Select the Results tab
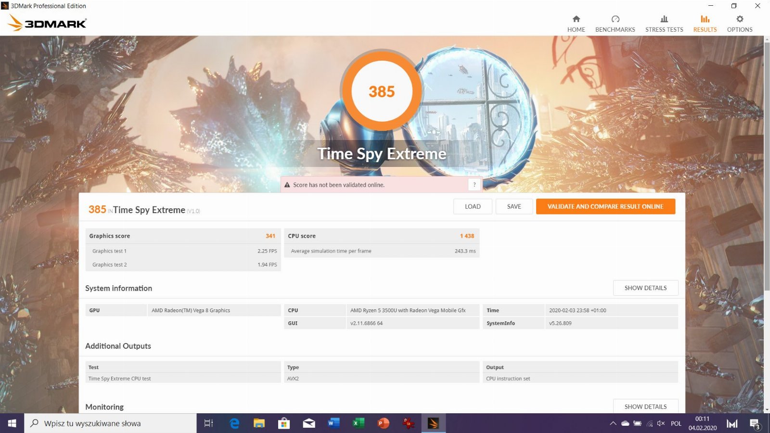 [x=705, y=24]
